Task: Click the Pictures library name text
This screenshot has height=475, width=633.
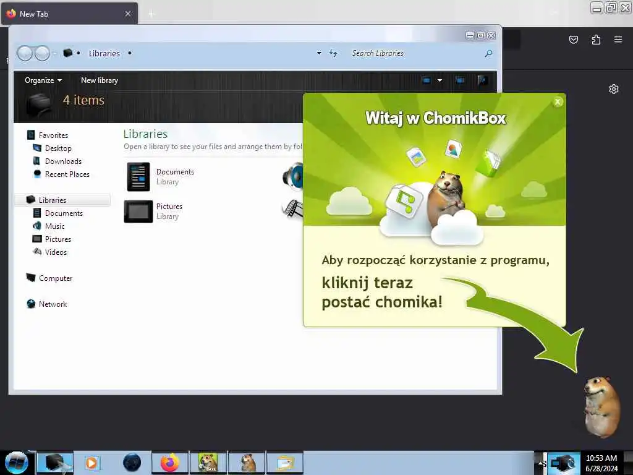Action: click(169, 207)
